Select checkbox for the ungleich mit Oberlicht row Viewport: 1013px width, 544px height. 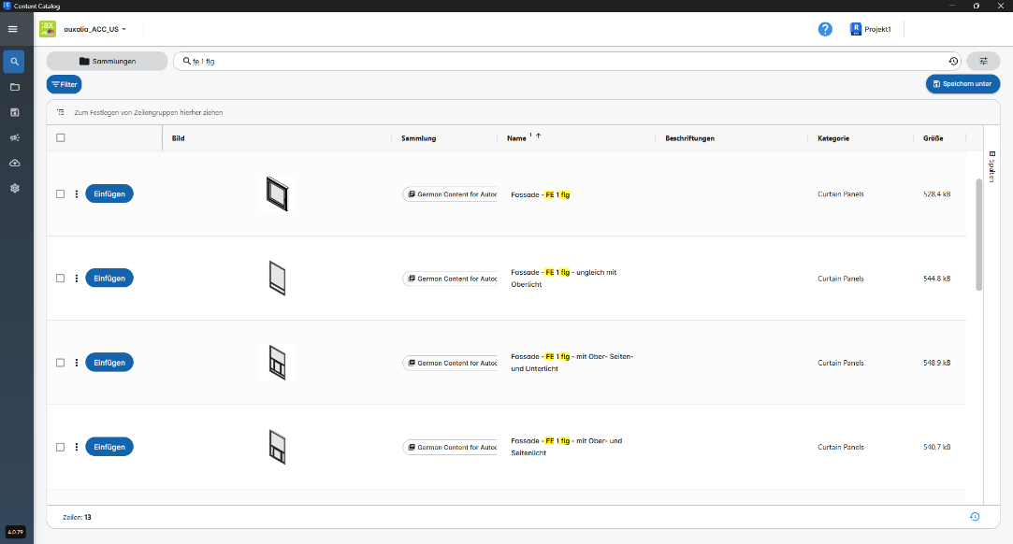coord(61,279)
